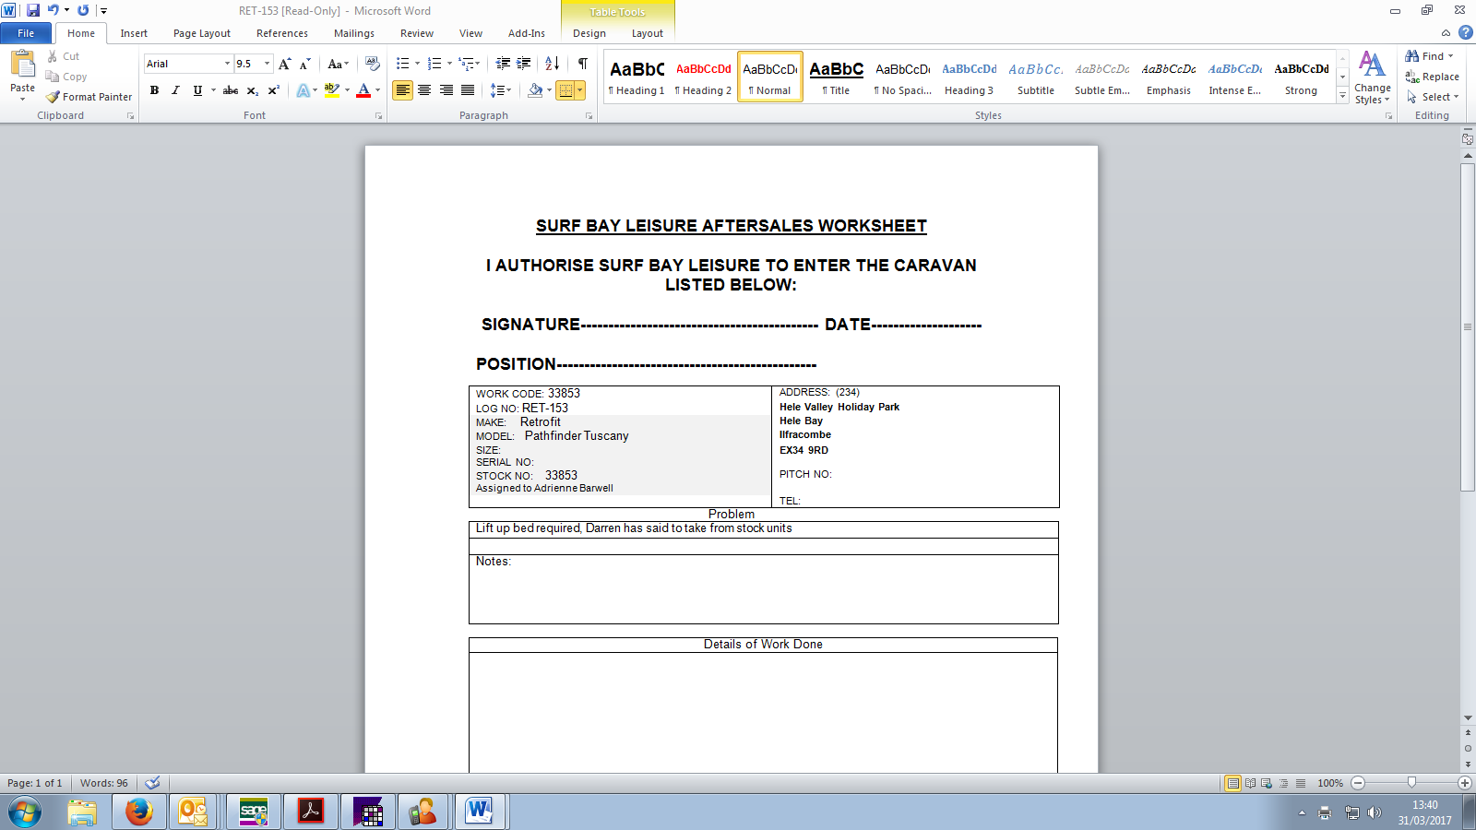Toggle Italic formatting
The width and height of the screenshot is (1476, 830).
(x=175, y=90)
